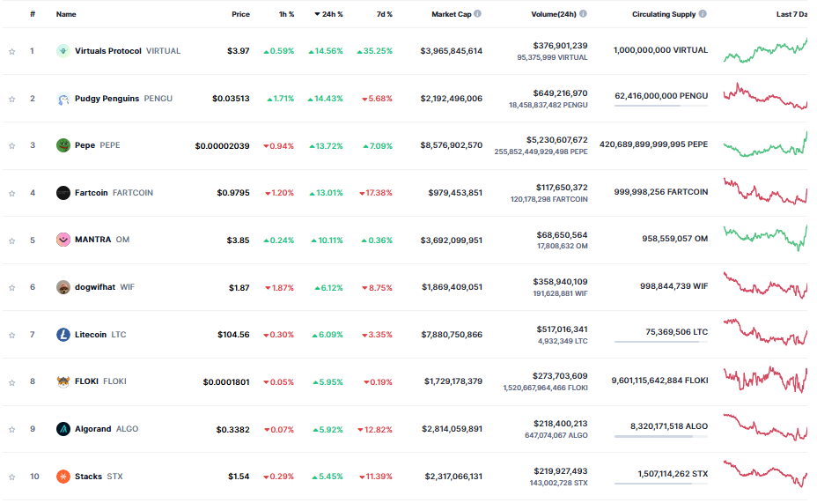
Task: Sort table by 24h % column
Action: (328, 14)
